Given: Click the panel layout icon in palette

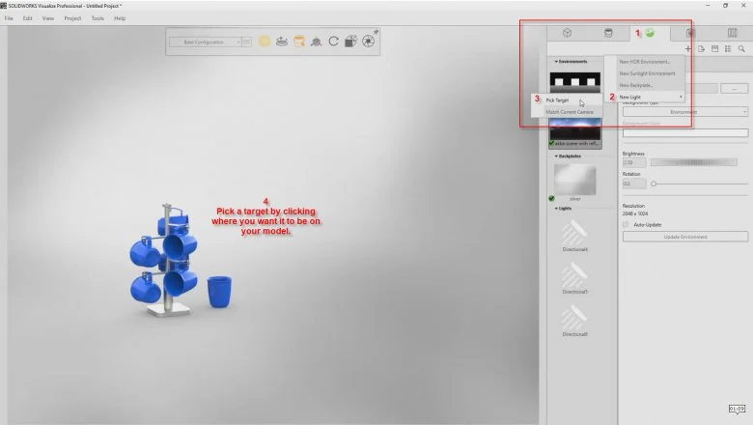Looking at the screenshot, I should 715,49.
